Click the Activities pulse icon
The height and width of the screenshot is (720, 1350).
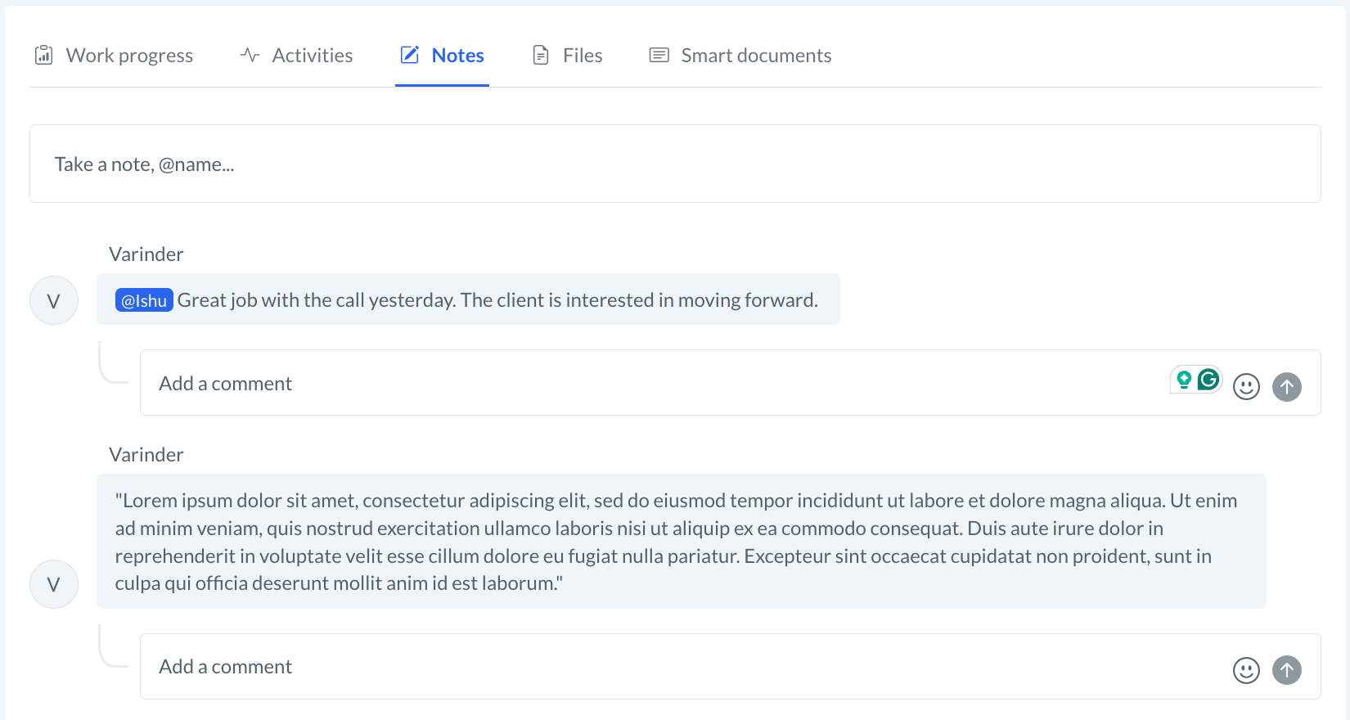[x=250, y=56]
